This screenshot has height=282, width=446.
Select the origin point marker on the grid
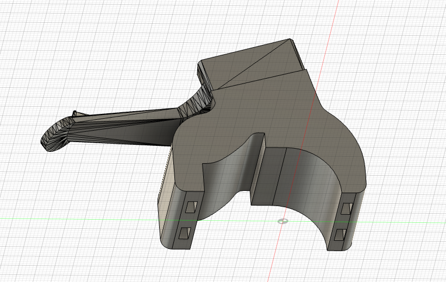[x=282, y=221]
